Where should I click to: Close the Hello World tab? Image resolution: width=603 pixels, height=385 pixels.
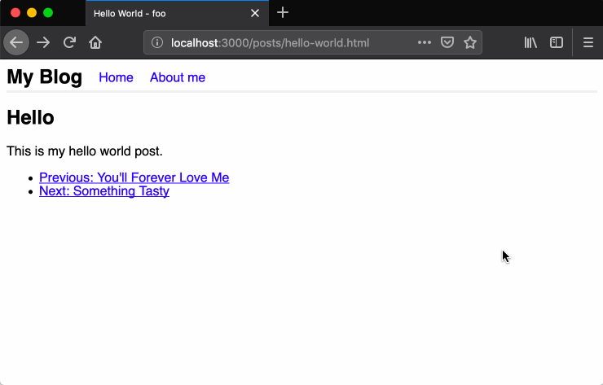point(255,13)
